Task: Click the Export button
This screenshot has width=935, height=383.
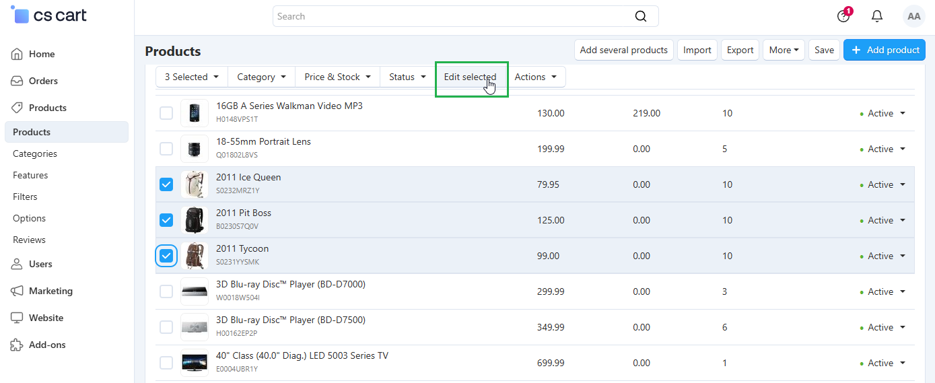Action: 740,50
